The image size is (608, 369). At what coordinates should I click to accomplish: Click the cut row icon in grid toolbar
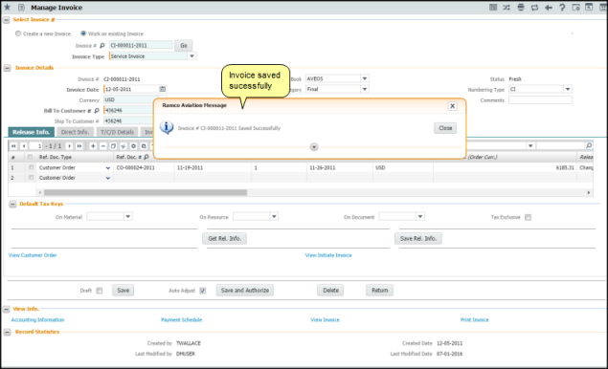124,146
